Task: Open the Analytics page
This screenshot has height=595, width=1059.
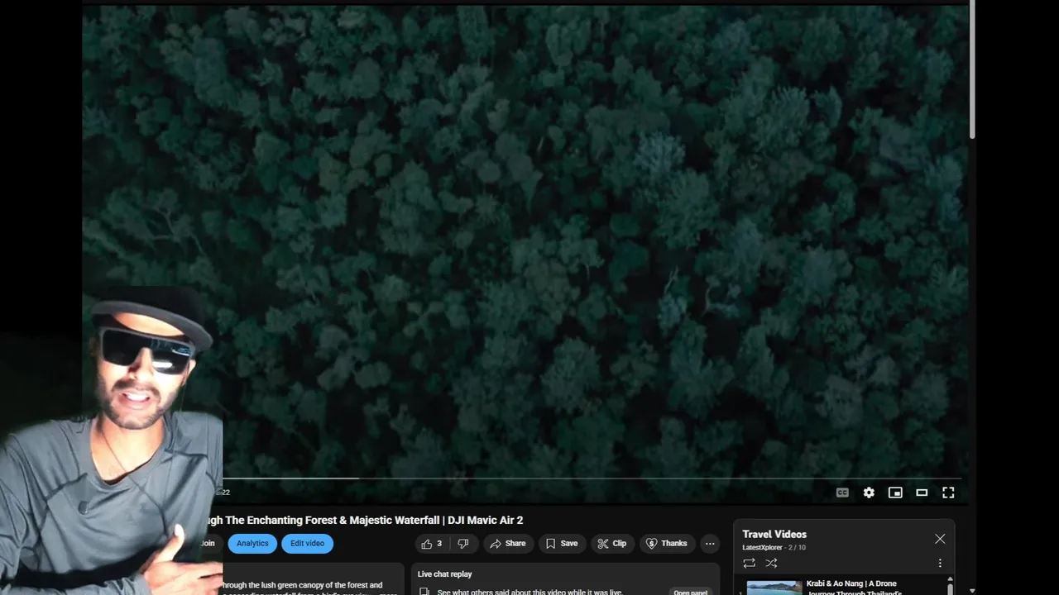Action: coord(252,544)
